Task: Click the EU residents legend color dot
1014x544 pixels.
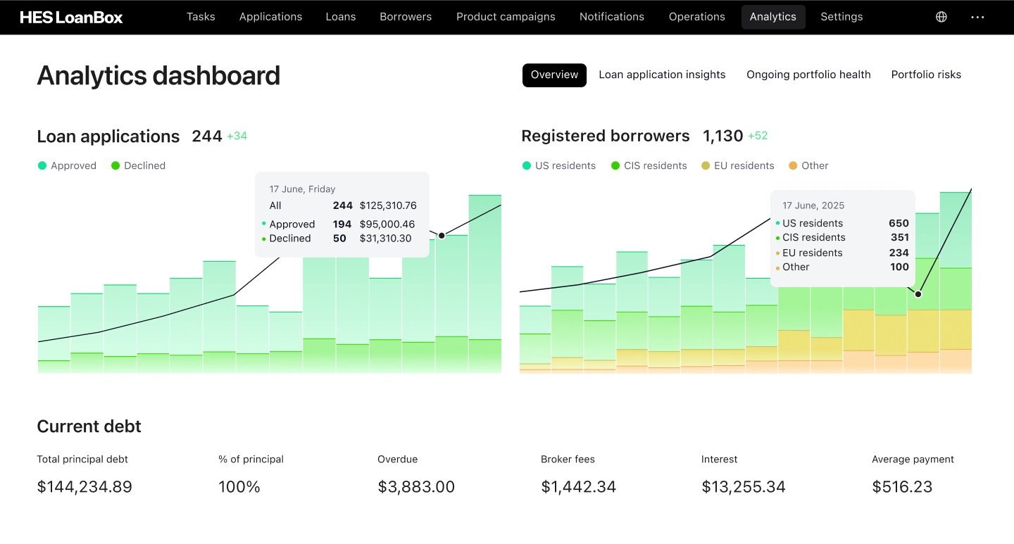Action: click(706, 165)
